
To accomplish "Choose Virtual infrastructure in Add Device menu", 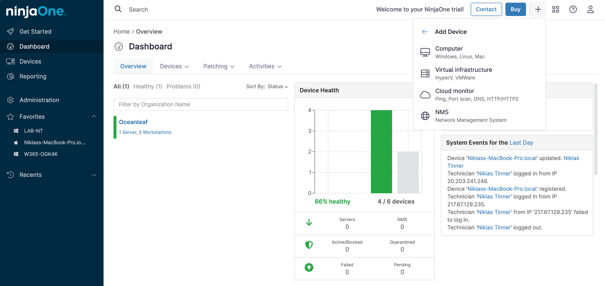I will (479, 73).
